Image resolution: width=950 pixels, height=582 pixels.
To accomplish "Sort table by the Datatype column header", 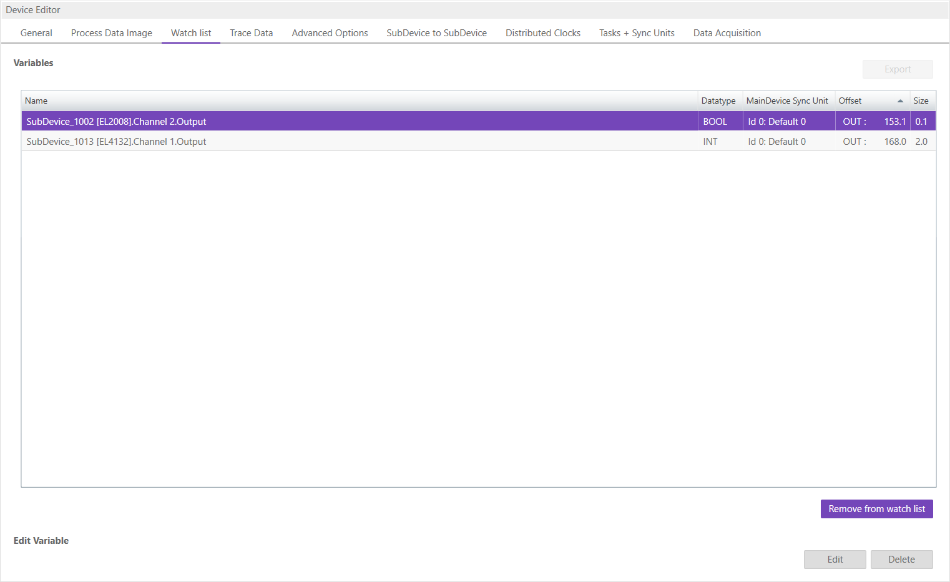I will [718, 101].
